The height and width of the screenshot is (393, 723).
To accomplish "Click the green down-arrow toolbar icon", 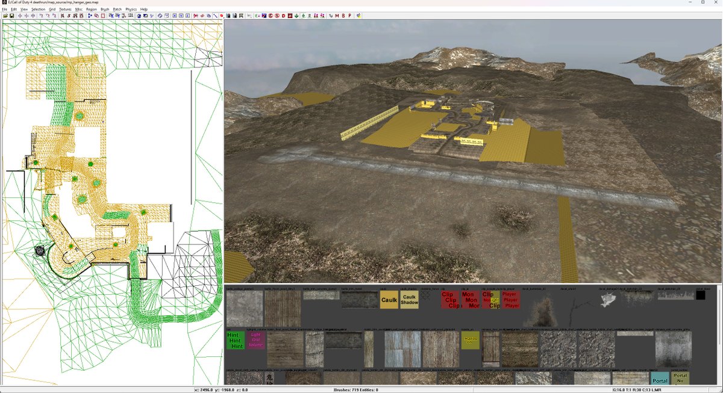I will point(296,16).
